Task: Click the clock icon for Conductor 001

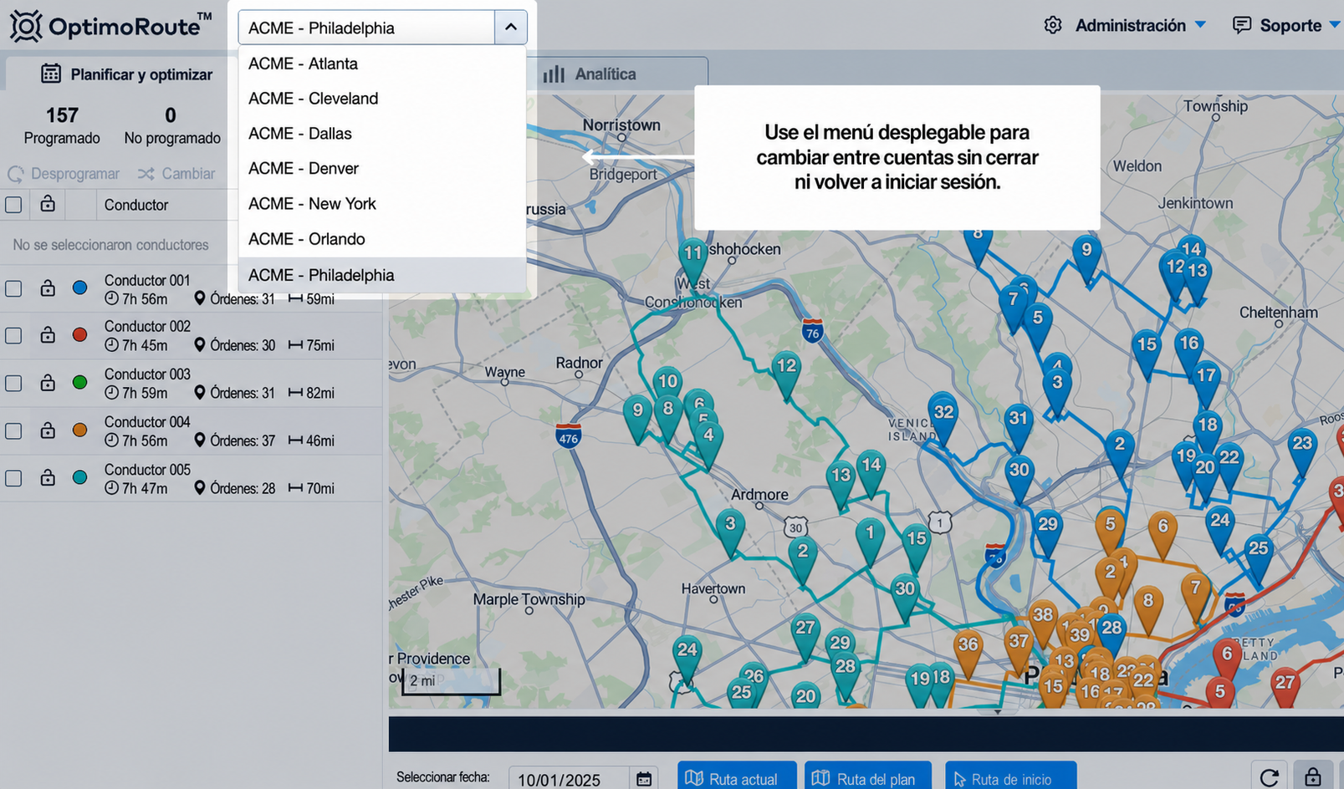Action: pos(111,299)
